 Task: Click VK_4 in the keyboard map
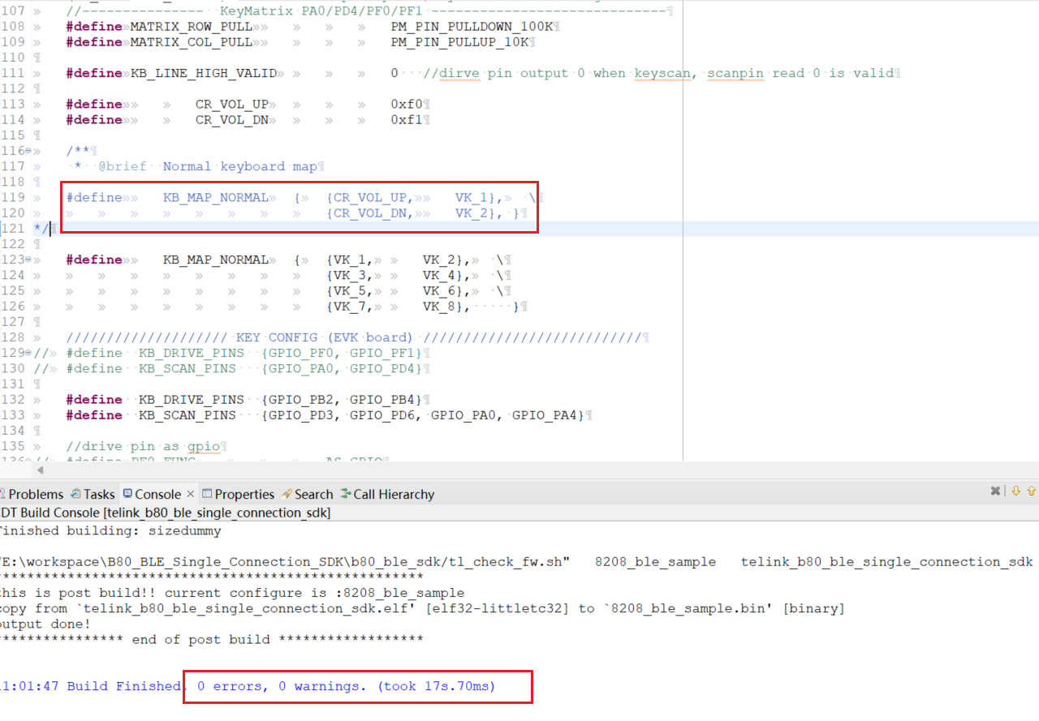pos(439,275)
